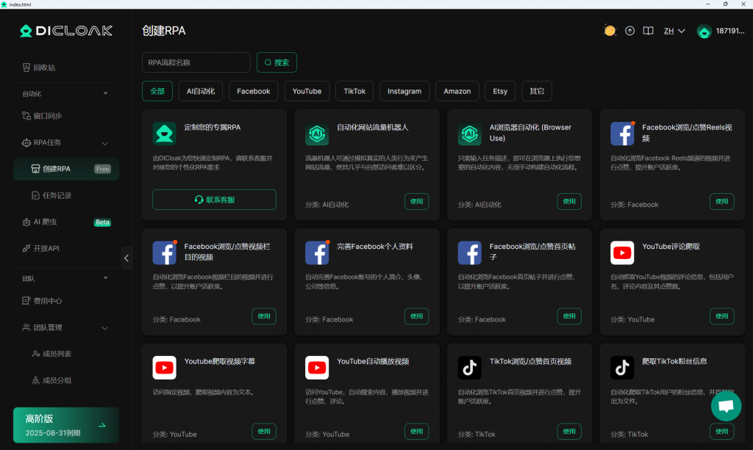Click 联系客服 contact support button
The width and height of the screenshot is (753, 450).
click(x=214, y=200)
